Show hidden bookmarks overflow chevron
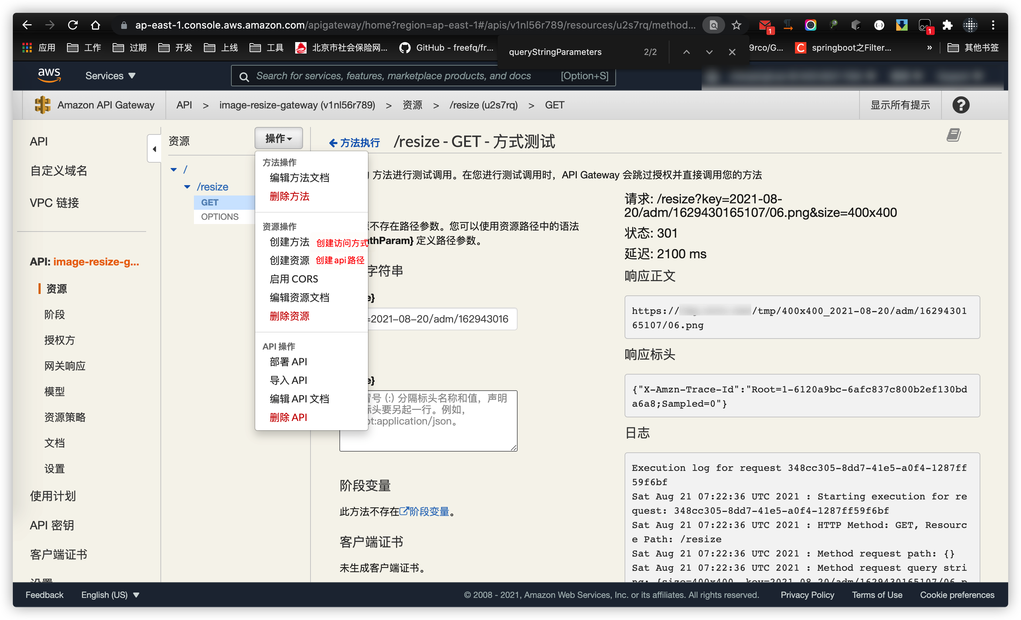The image size is (1021, 620). (929, 48)
